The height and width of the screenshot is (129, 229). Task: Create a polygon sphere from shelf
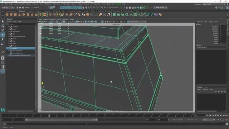pyautogui.click(x=7, y=14)
